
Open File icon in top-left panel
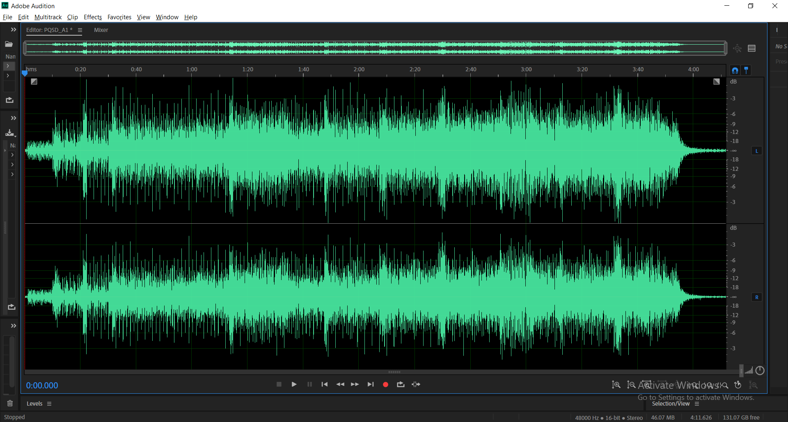pyautogui.click(x=9, y=44)
